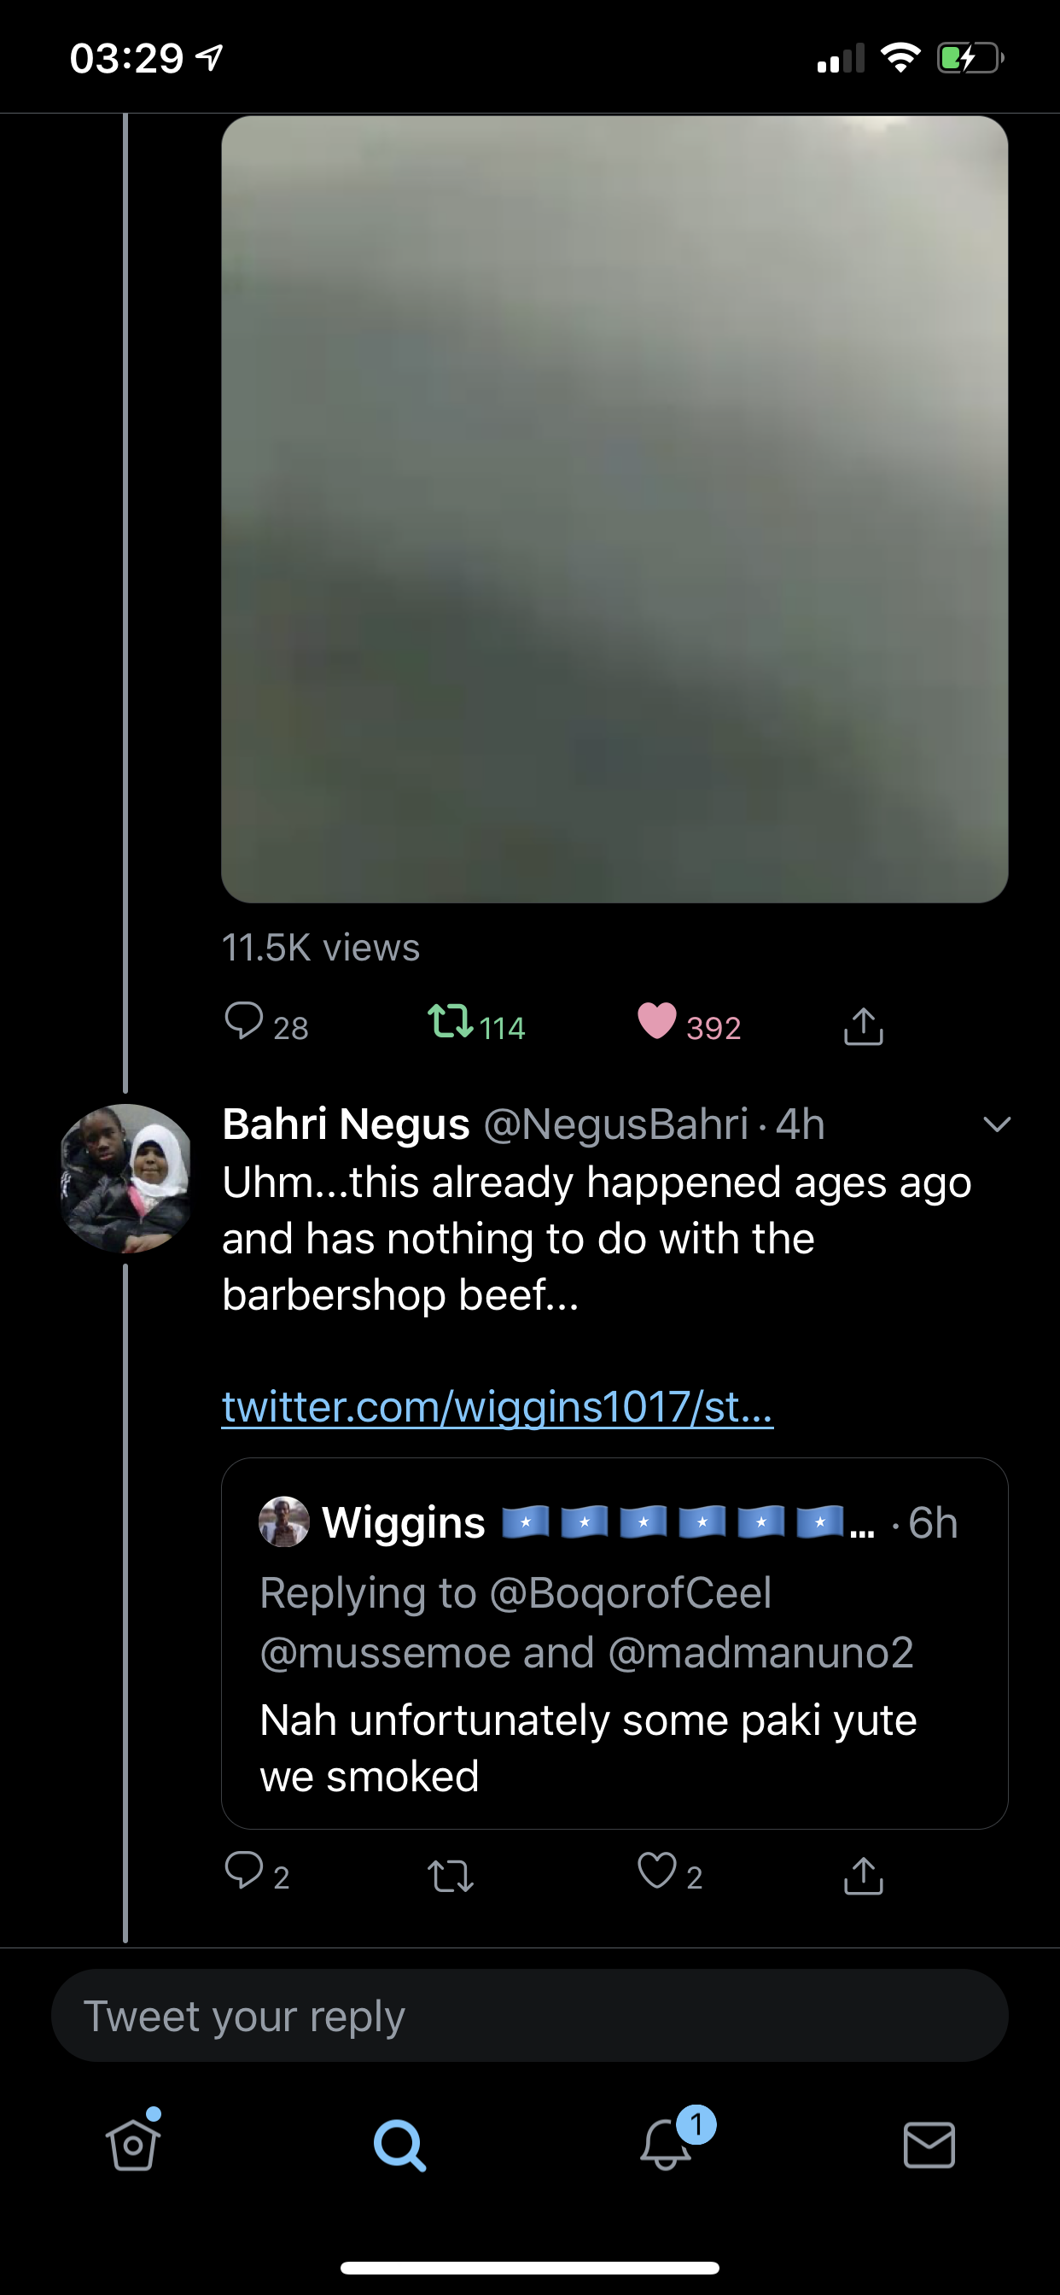
Task: Open the twitter.com/wiggins1017 link
Action: tap(497, 1407)
